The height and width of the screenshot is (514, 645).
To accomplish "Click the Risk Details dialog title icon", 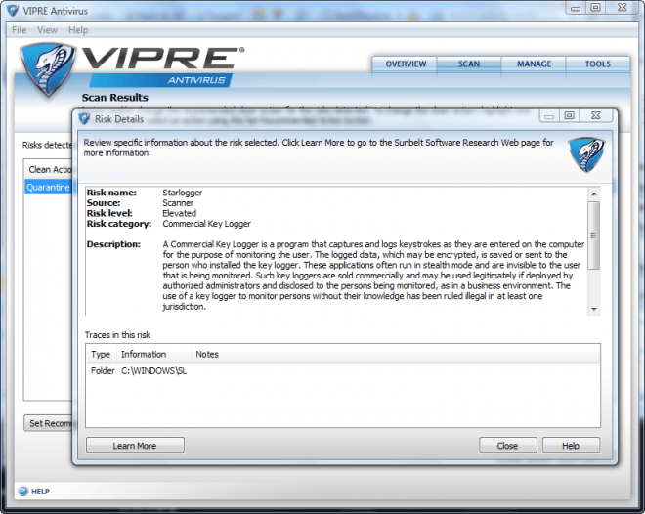I will point(83,119).
